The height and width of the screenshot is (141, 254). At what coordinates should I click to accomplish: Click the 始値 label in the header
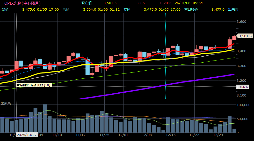coord(5,9)
